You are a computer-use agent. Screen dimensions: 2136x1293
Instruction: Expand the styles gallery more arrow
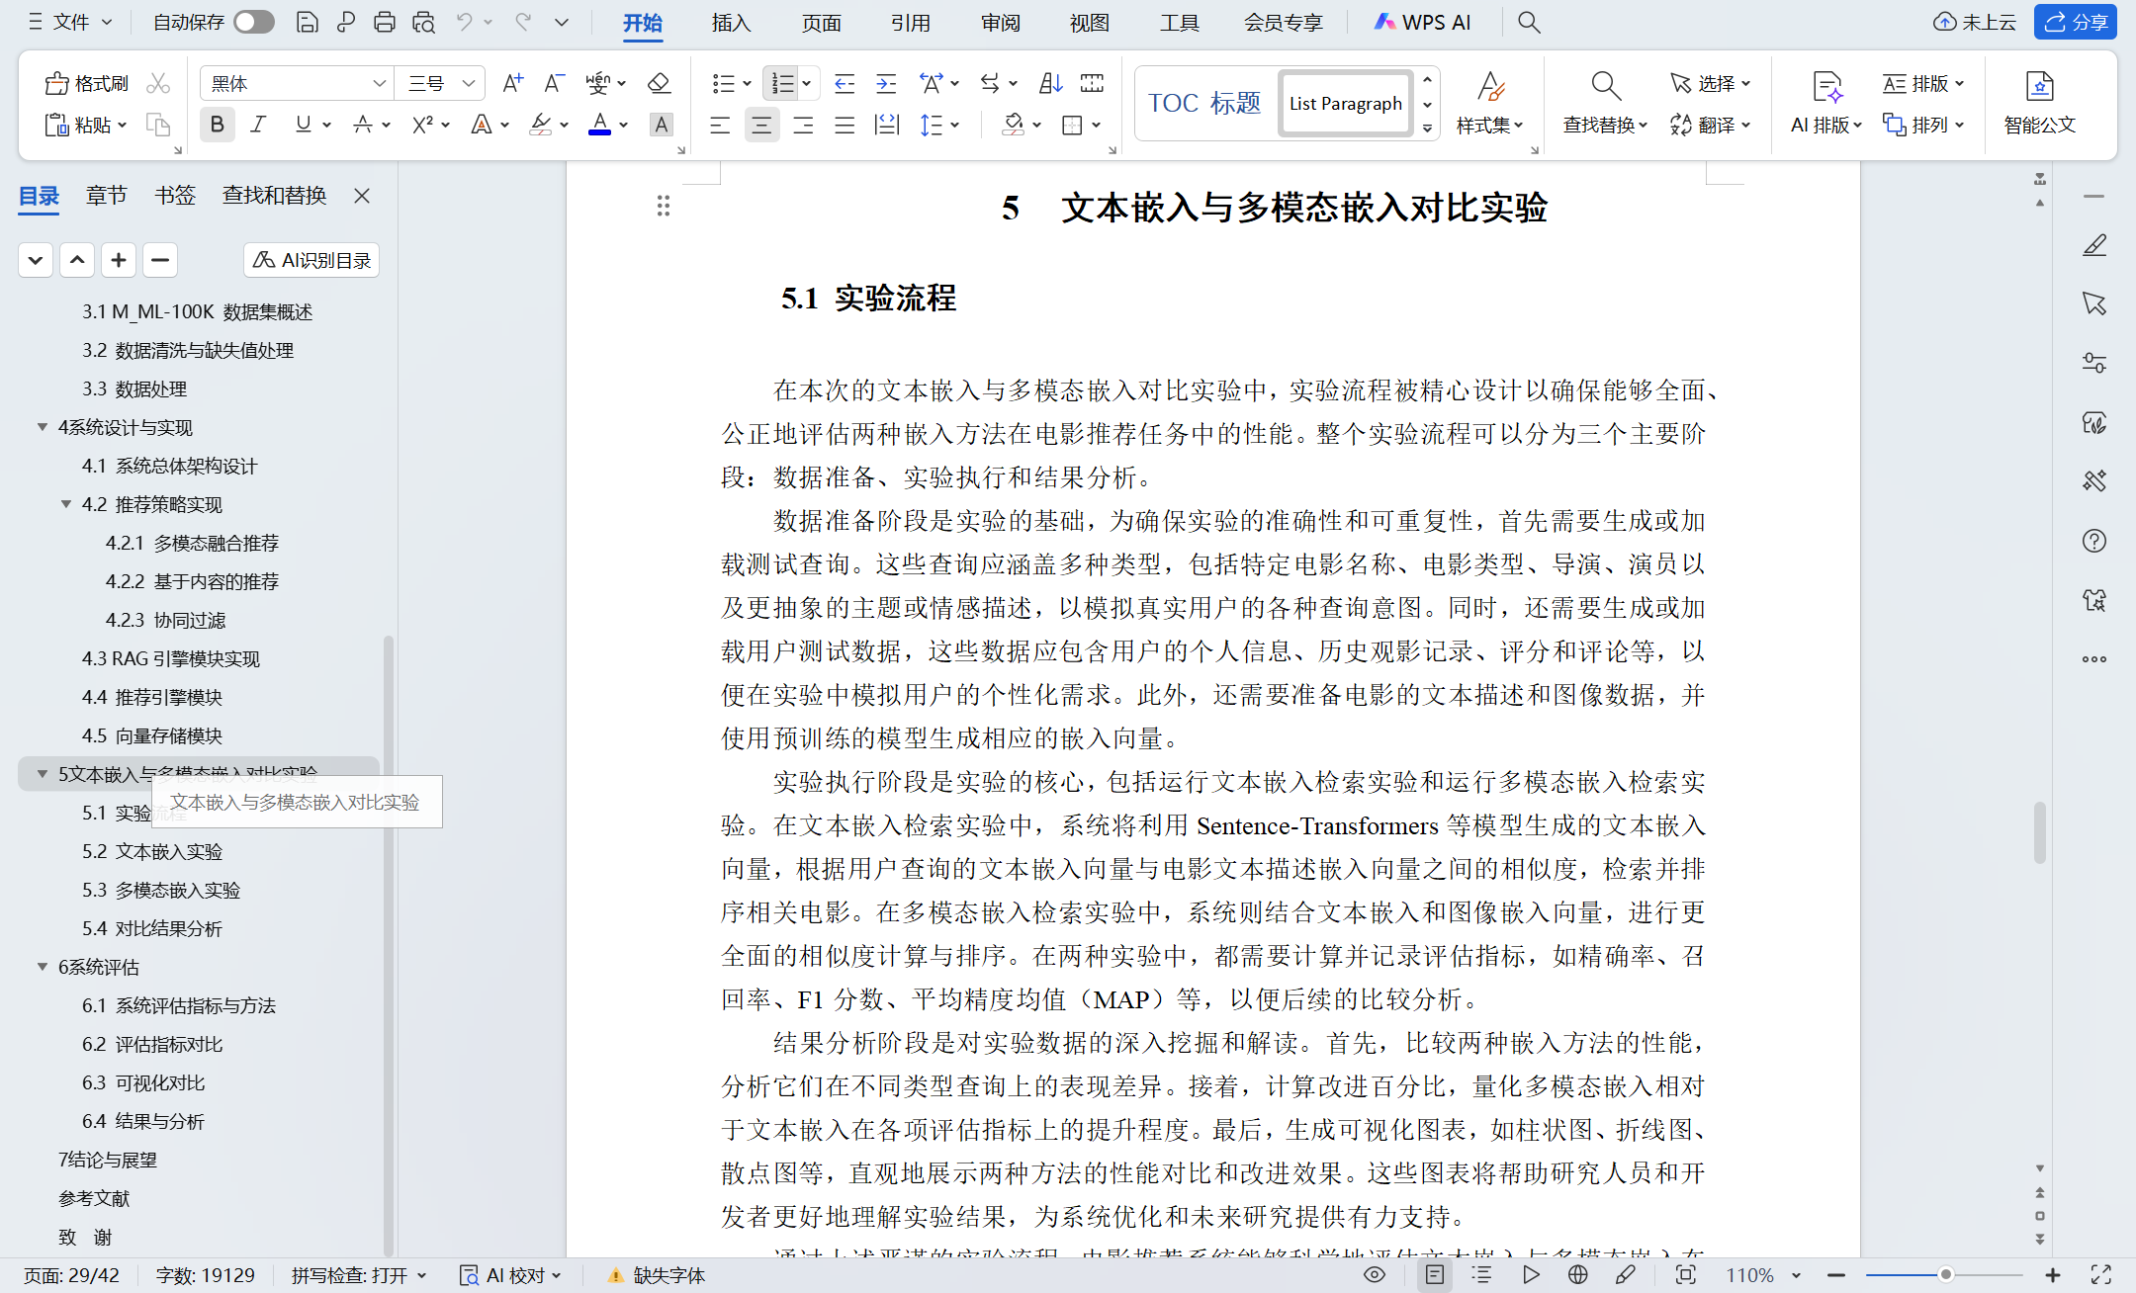point(1427,128)
